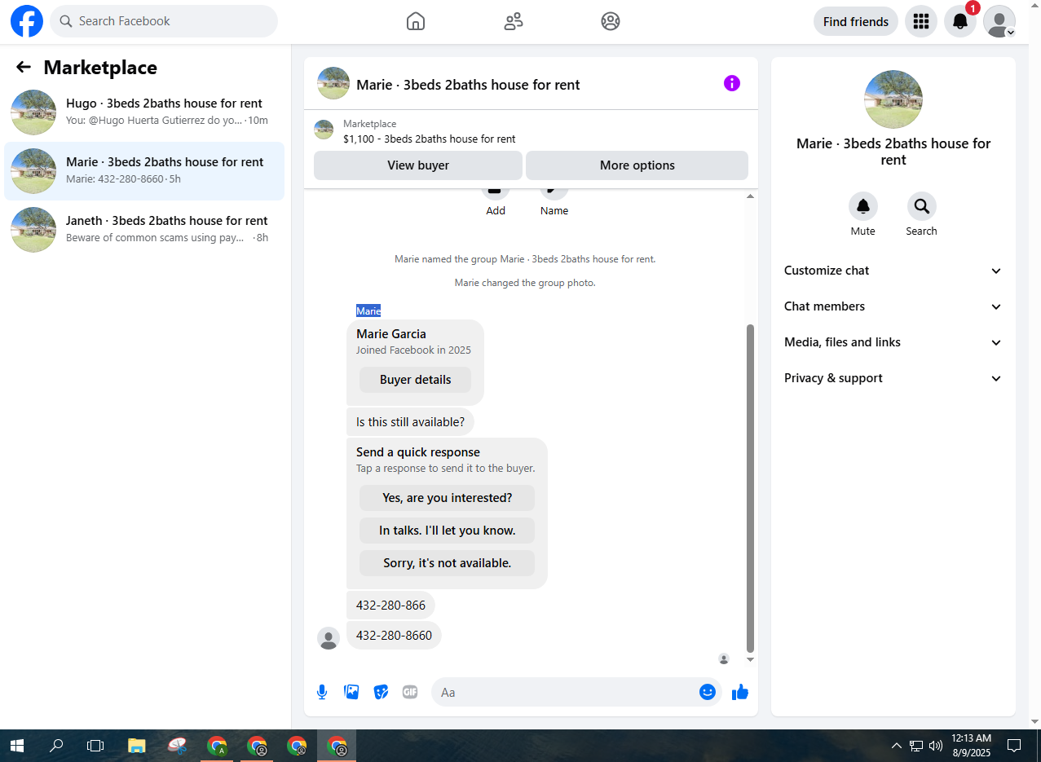Click the chat vertical scrollbar thumb

coord(750,487)
